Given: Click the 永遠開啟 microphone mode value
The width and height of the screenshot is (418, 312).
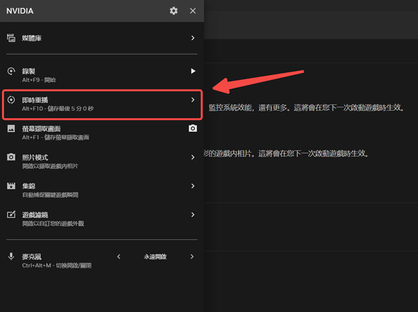Looking at the screenshot, I should click(x=155, y=257).
